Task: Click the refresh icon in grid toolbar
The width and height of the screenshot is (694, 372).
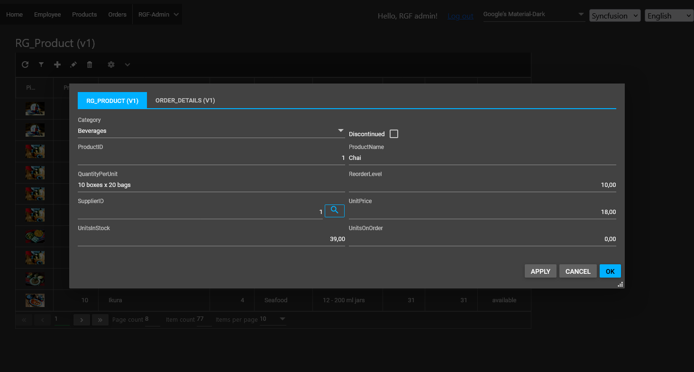Action: pyautogui.click(x=25, y=65)
